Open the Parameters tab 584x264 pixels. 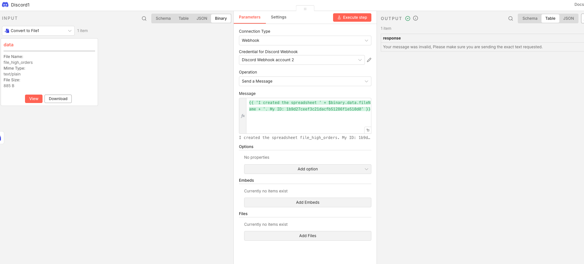[250, 17]
